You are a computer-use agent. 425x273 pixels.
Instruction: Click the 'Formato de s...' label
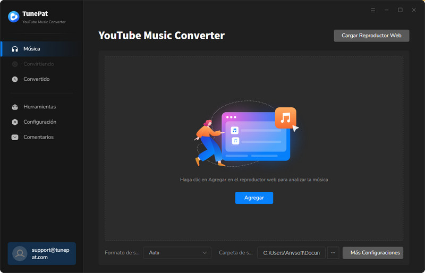122,253
